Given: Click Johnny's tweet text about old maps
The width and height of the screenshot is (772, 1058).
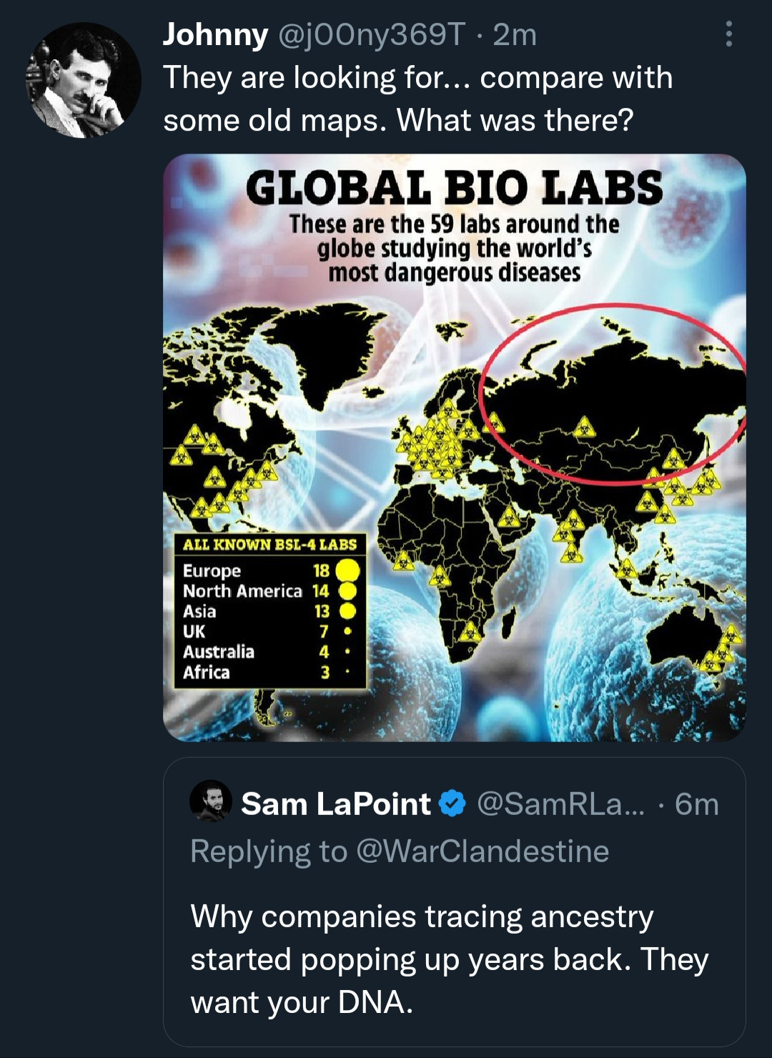Looking at the screenshot, I should [x=417, y=99].
